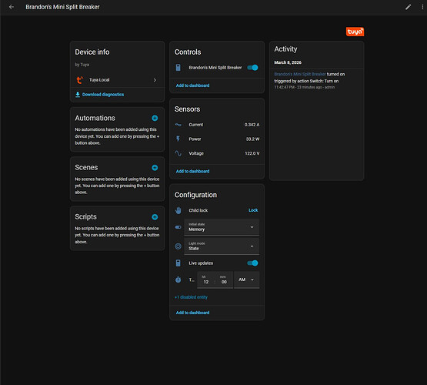The image size is (427, 385).
Task: Toggle the Live updates switch
Action: pos(252,263)
